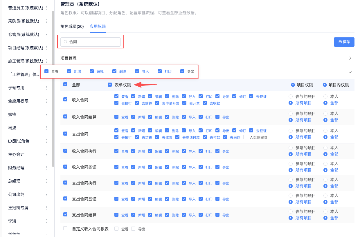360x237 pixels.
Task: Enable the AI合同审查 permission checkbox
Action: pos(245,137)
